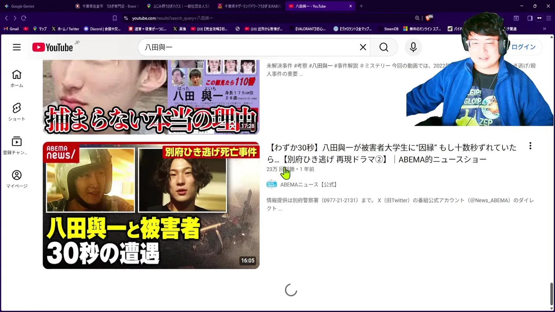The height and width of the screenshot is (312, 555).
Task: Open the 捕まらない本当の理由 video thumbnail
Action: coord(151,97)
